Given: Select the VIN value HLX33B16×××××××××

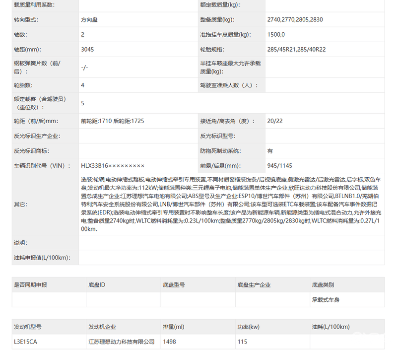Looking at the screenshot, I should [x=113, y=166].
